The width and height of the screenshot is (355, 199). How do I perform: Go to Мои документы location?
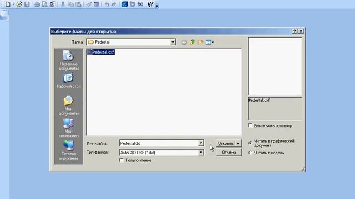coord(68,106)
